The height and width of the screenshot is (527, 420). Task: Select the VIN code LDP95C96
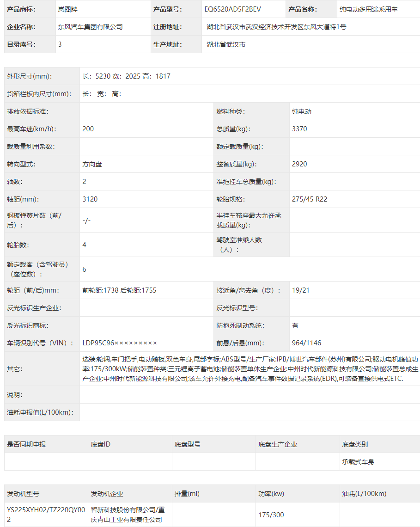pyautogui.click(x=98, y=343)
